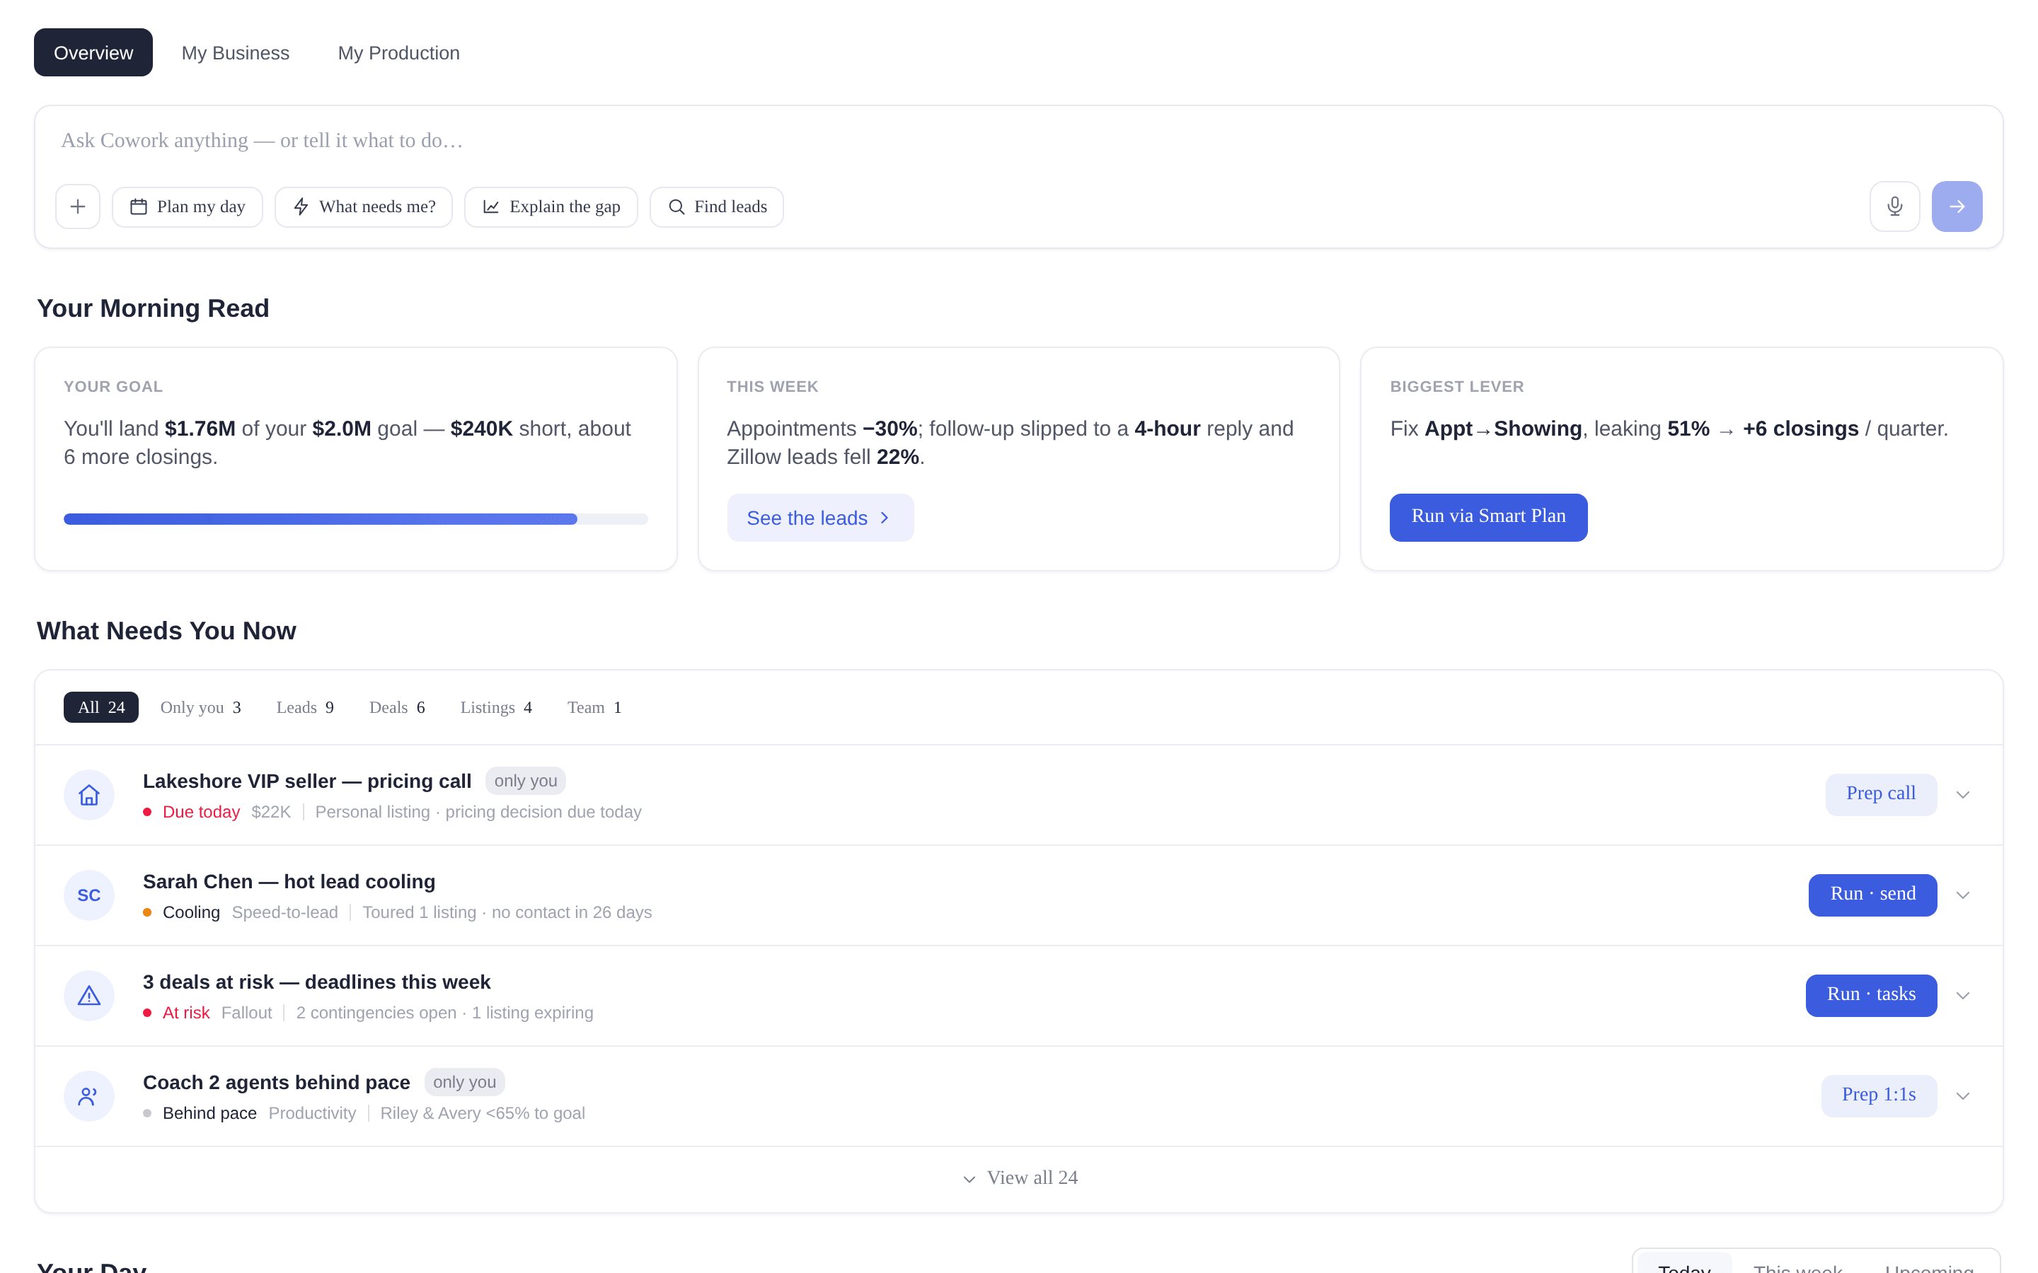
Task: Filter by Only you 3
Action: (201, 707)
